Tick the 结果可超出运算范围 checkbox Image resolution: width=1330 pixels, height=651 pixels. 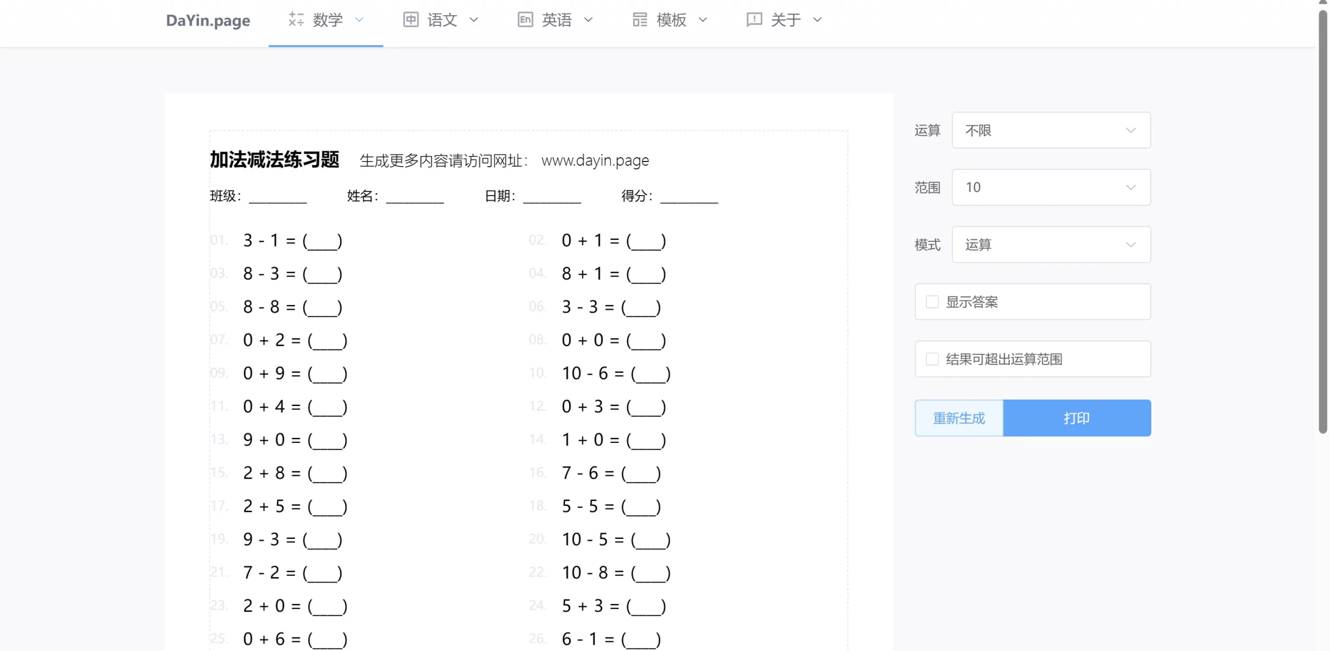pyautogui.click(x=932, y=359)
